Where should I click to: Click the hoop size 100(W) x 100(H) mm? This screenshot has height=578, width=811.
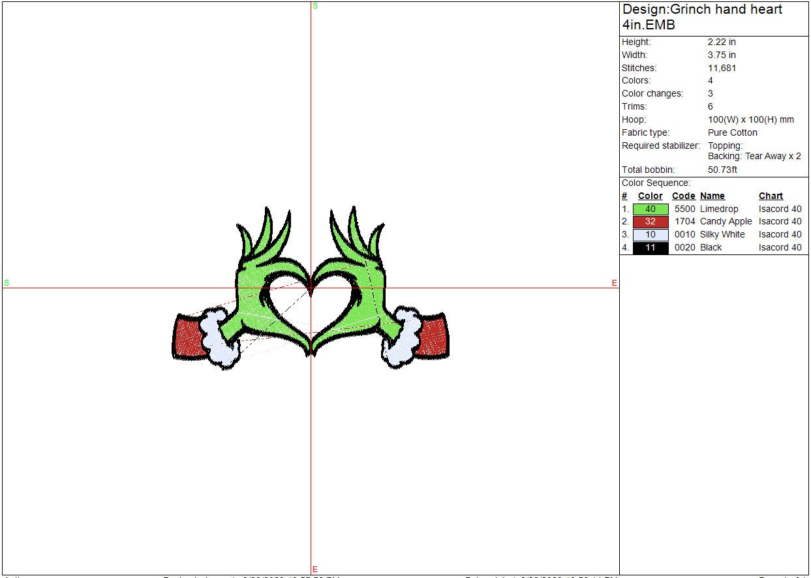click(750, 119)
